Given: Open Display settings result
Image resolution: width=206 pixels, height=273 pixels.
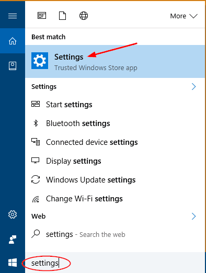Looking at the screenshot, I should click(x=115, y=161).
